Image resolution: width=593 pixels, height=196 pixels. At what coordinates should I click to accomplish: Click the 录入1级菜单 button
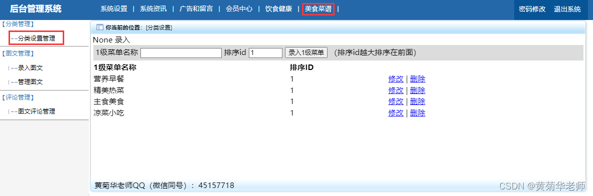tap(306, 53)
